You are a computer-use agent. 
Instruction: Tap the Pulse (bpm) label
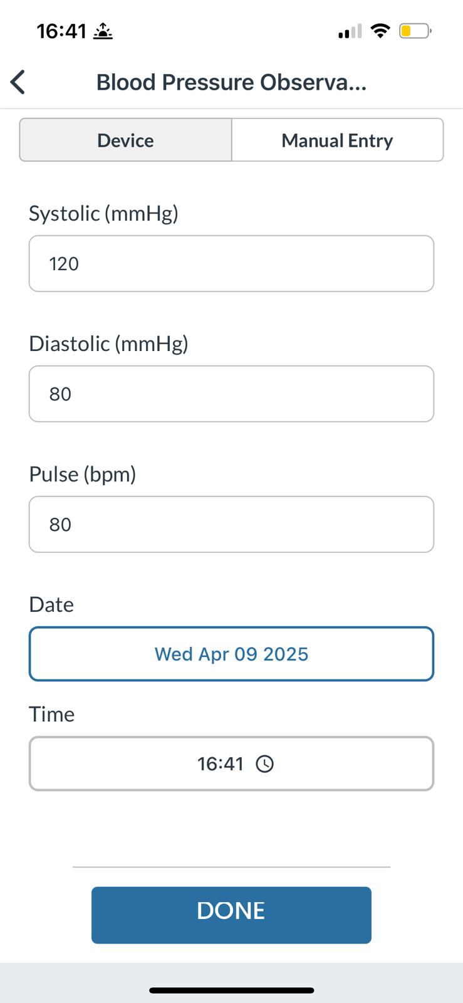coord(83,474)
